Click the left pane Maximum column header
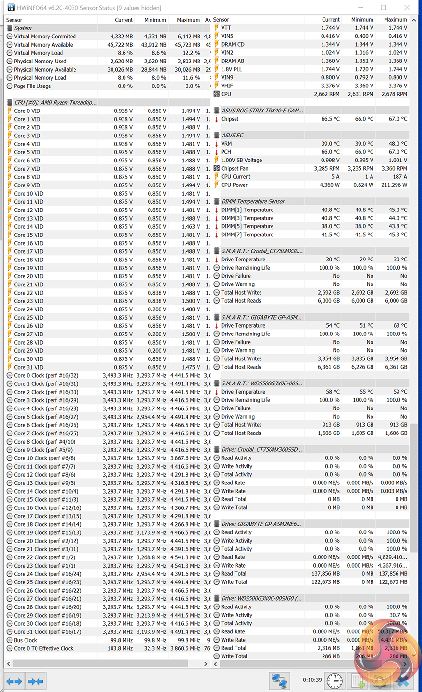Screen dimensions: 422x692 tap(185, 20)
